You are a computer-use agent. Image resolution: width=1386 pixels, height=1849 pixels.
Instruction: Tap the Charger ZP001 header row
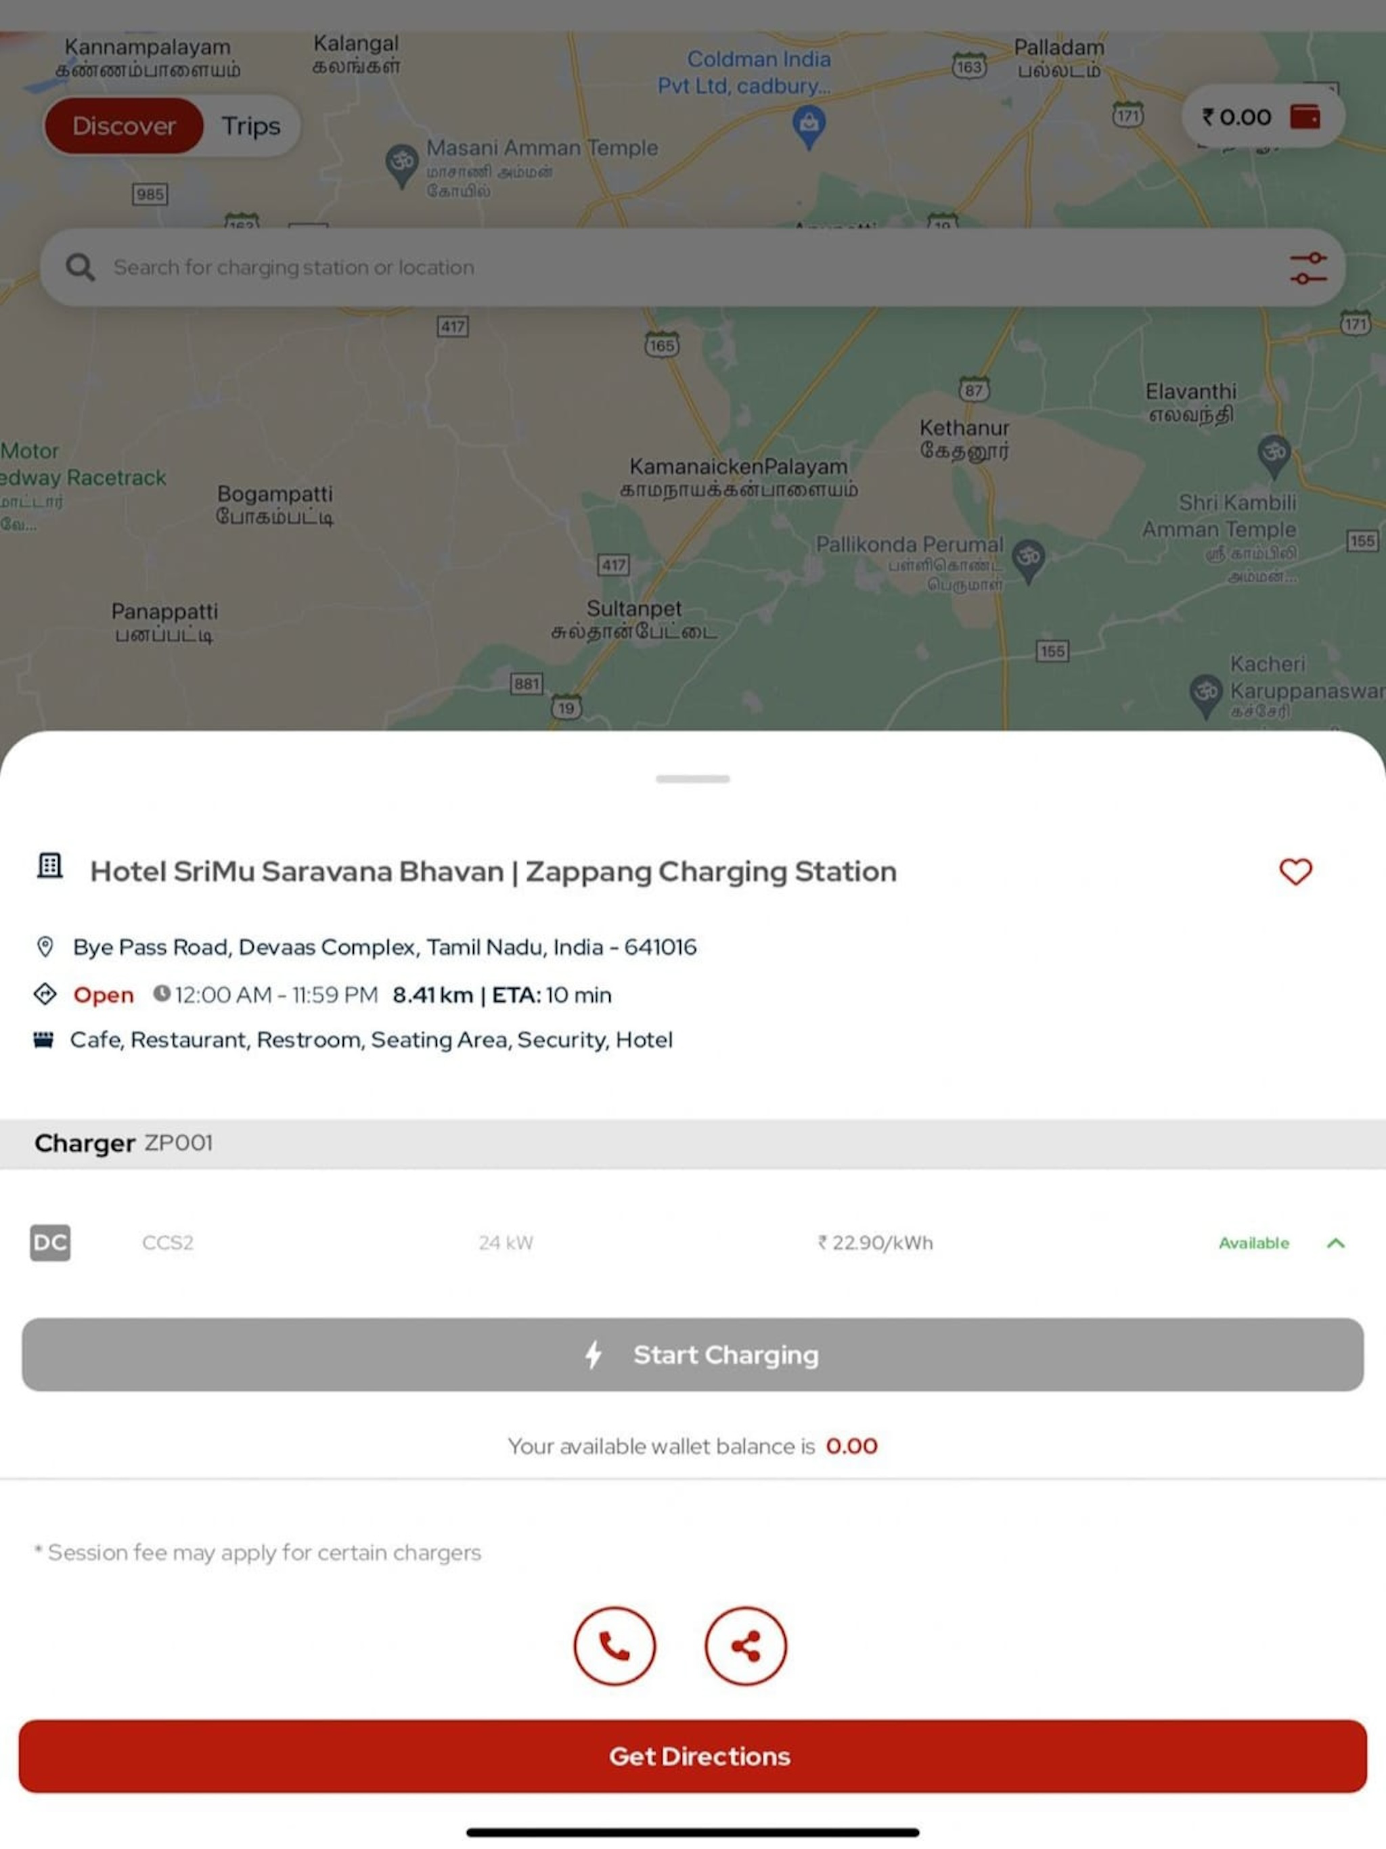click(x=693, y=1144)
